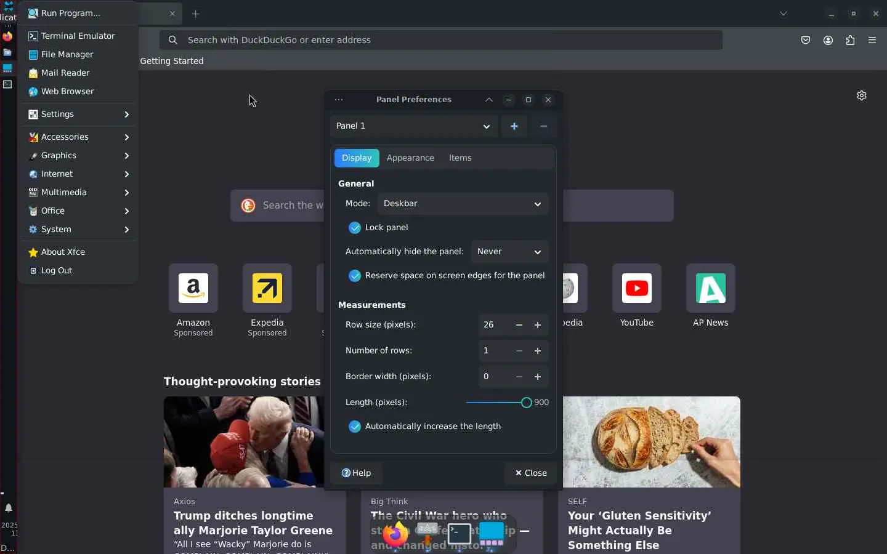The image size is (887, 554).
Task: Open the file manager launcher on the side panel
Action: 7,52
